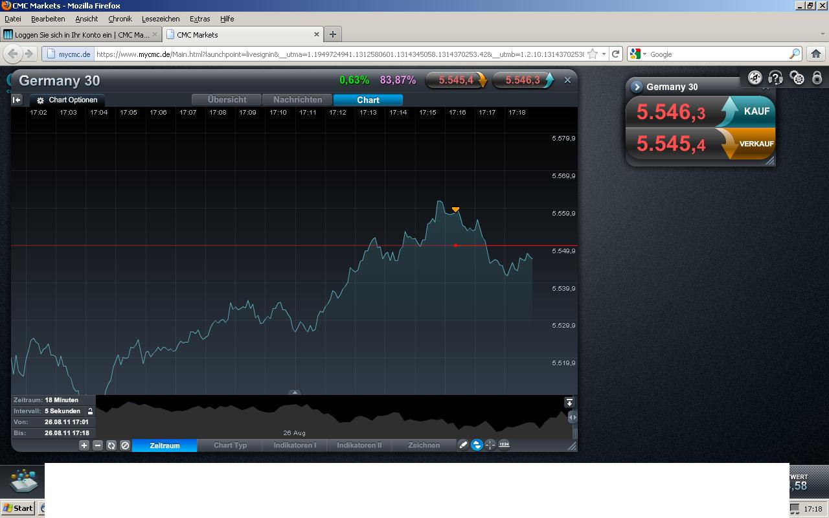Go to browser home page
829x518 pixels.
(x=815, y=54)
